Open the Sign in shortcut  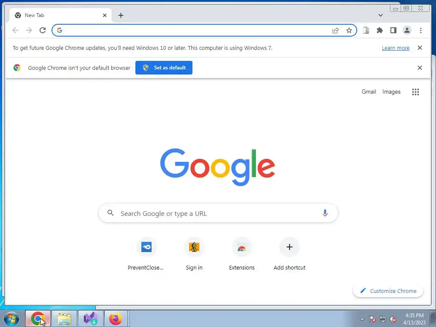point(194,254)
